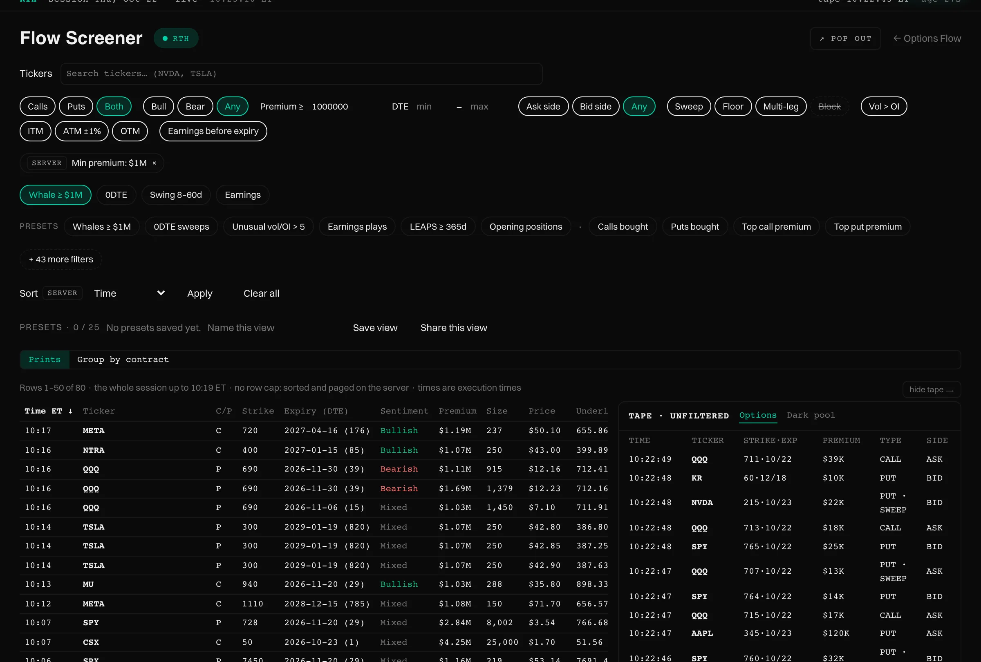
Task: Apply the Calls bought preset
Action: pyautogui.click(x=623, y=226)
